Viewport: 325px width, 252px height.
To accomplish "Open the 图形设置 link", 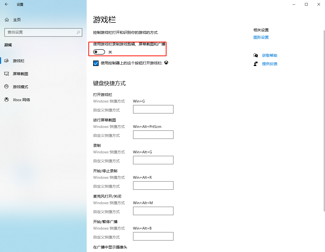I will tap(261, 37).
